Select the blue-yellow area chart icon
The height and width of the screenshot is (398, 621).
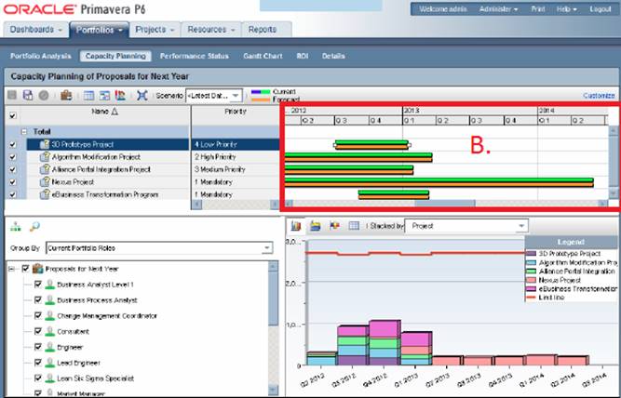(x=316, y=226)
